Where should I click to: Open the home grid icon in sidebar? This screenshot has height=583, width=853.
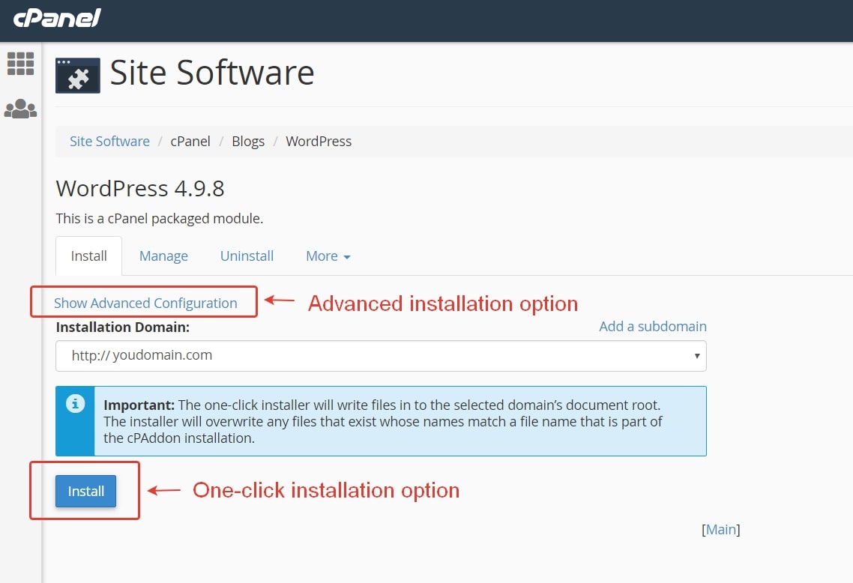coord(21,64)
